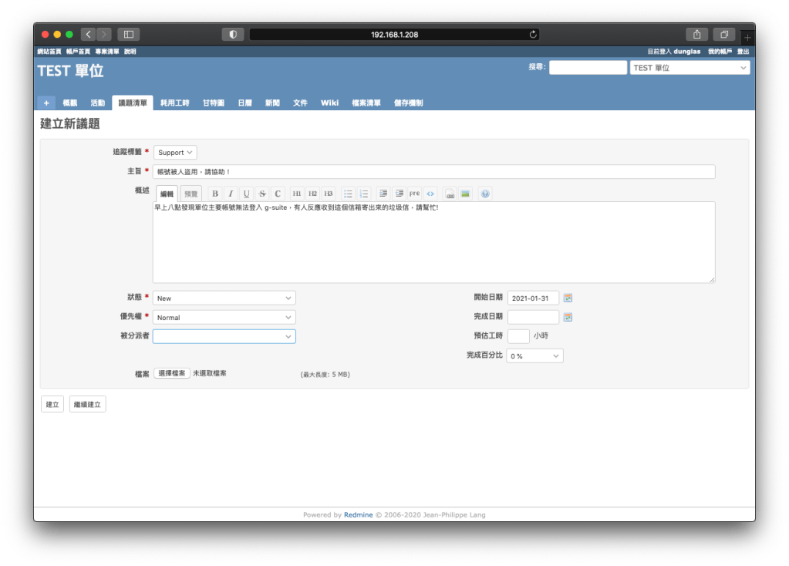Switch to the 預覽 preview tab
The image size is (789, 566).
pos(191,194)
